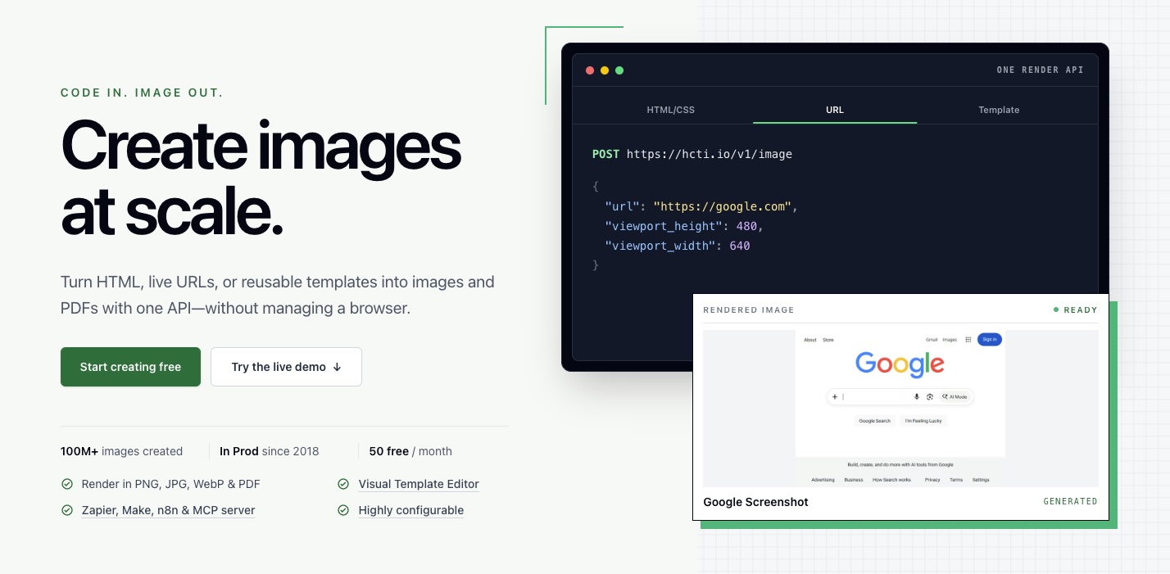Click the red dot in code window
This screenshot has height=574, width=1170.
[x=590, y=70]
